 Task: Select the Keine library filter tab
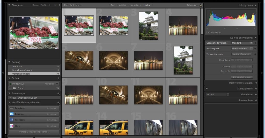pyautogui.click(x=148, y=5)
